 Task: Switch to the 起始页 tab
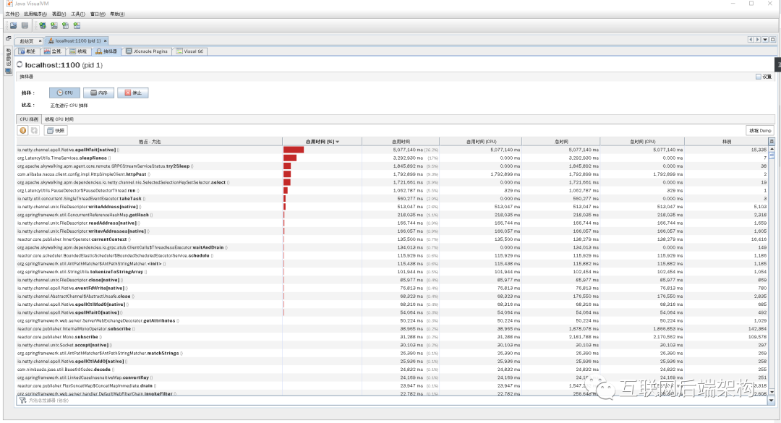27,41
